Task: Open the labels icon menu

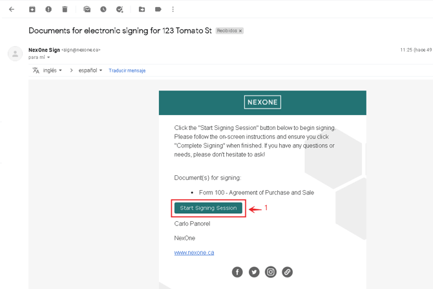Action: click(x=158, y=10)
